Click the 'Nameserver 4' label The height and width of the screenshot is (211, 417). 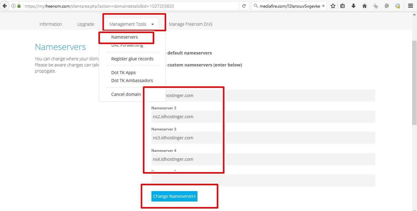pyautogui.click(x=164, y=151)
